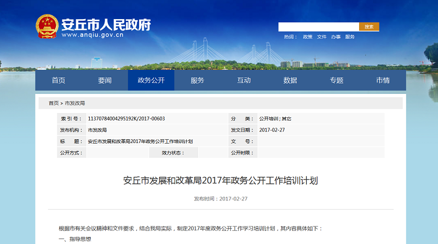Click the 公开培训;其它 category value
Viewport: 438px width, 244px height.
pyautogui.click(x=275, y=118)
